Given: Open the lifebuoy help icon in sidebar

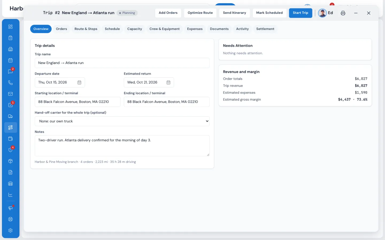Looking at the screenshot, I should (x=10, y=219).
